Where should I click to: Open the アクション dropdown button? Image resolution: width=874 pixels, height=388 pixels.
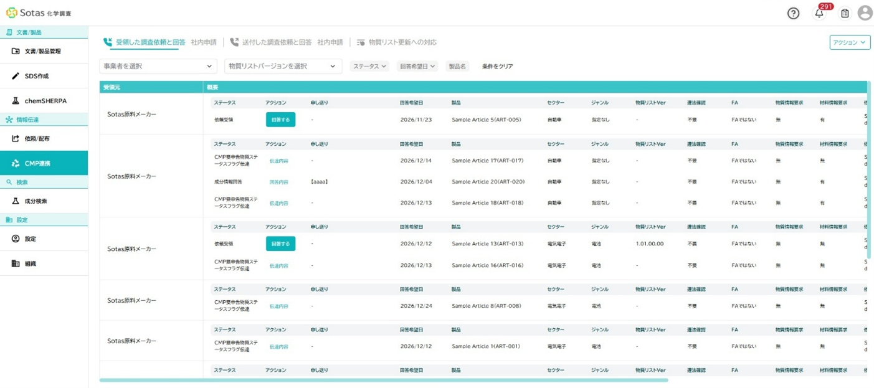850,42
